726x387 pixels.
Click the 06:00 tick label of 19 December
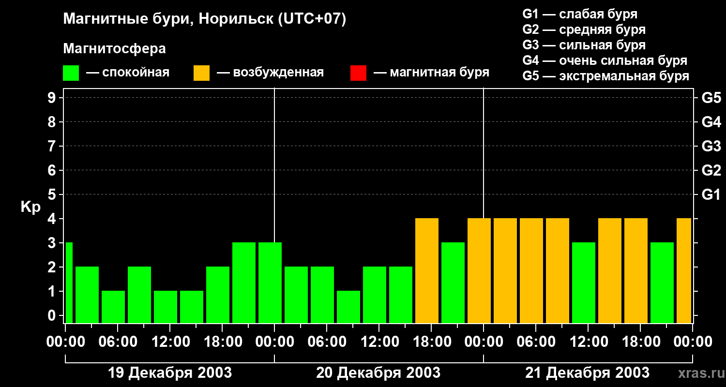click(117, 342)
